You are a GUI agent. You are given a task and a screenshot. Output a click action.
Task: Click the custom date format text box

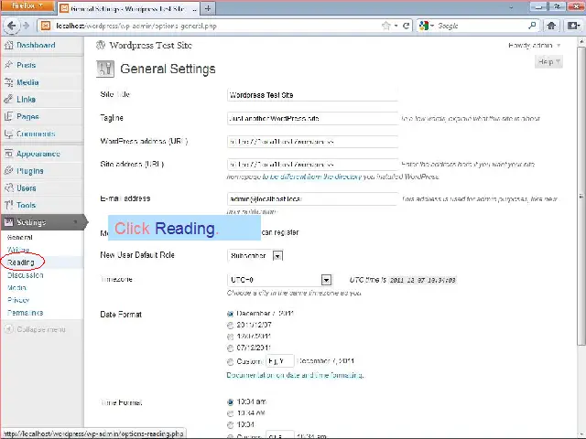pos(280,361)
